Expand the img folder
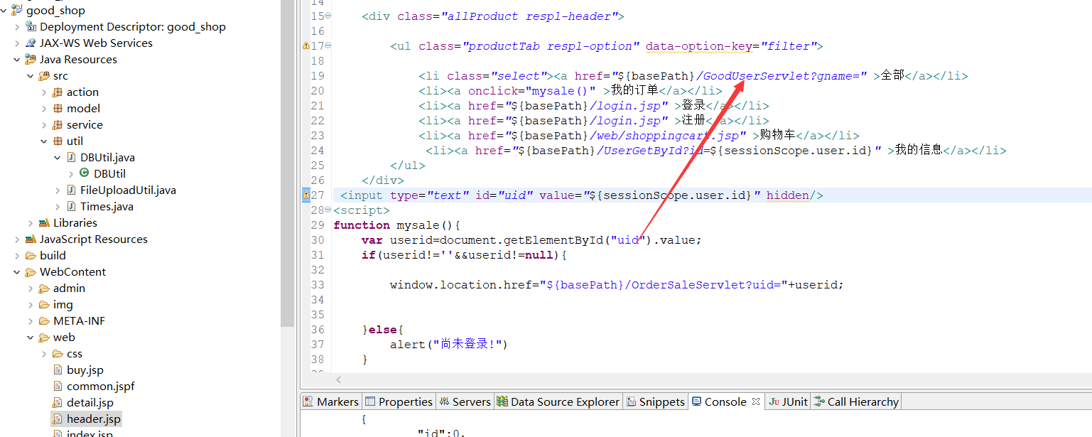This screenshot has height=437, width=1092. (x=31, y=304)
